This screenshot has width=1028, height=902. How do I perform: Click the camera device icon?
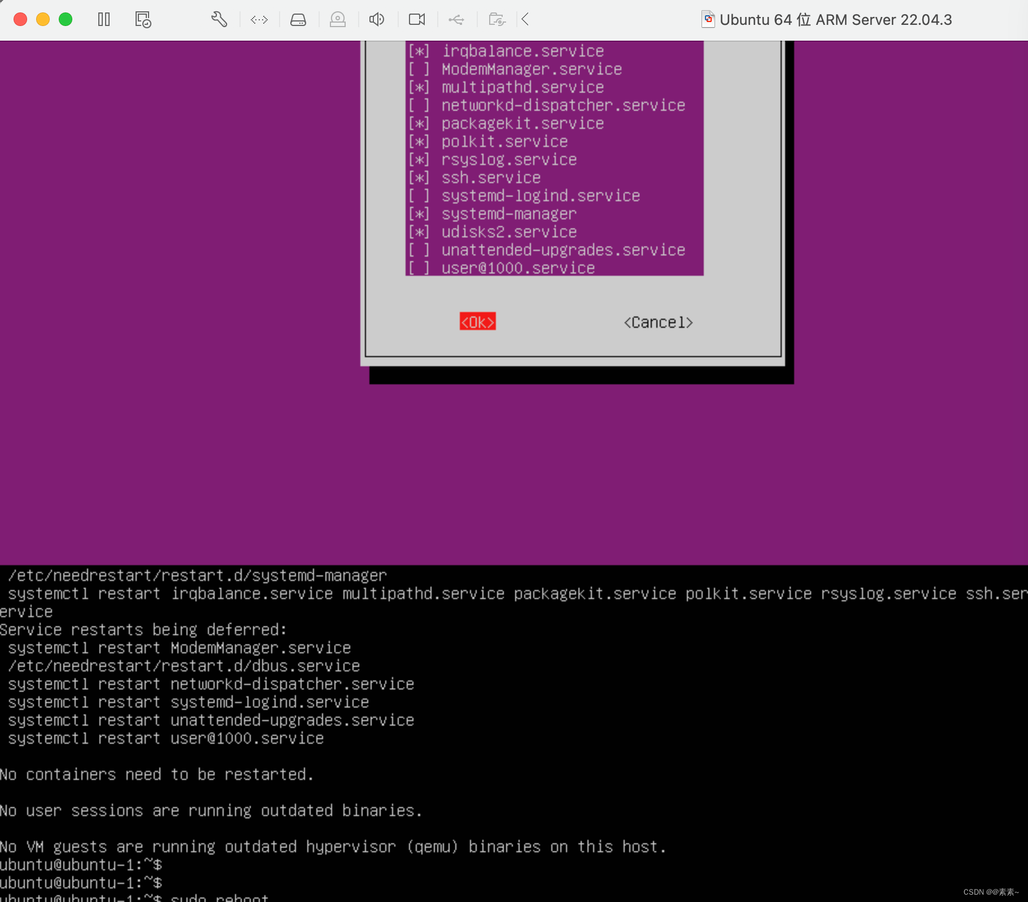click(x=417, y=20)
